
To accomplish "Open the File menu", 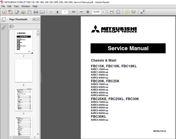I will tap(3, 6).
